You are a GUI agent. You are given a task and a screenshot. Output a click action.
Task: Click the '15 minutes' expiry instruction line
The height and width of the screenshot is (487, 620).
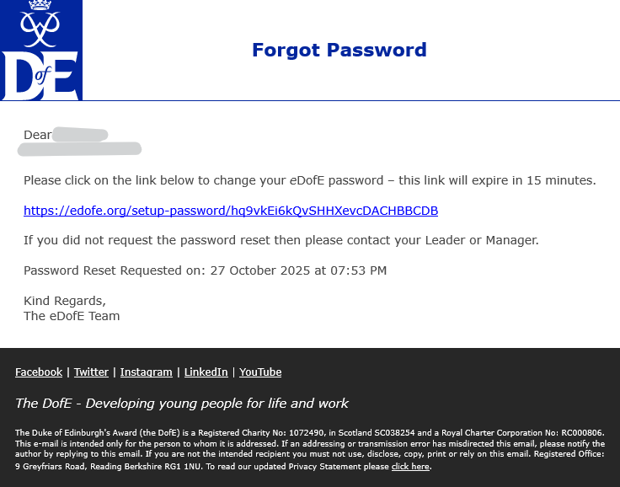tap(309, 180)
